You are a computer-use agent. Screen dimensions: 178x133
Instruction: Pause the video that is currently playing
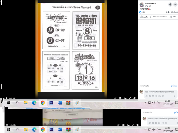(7, 125)
